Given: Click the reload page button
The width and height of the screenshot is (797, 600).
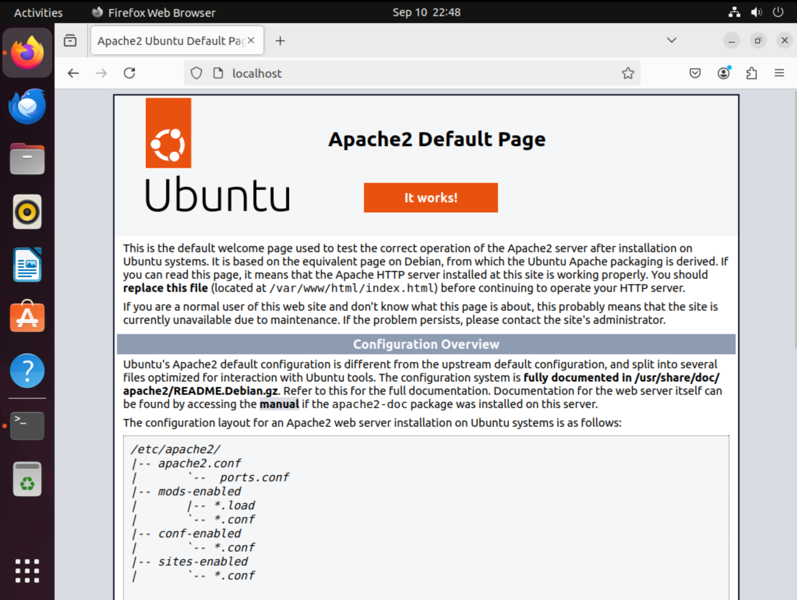Looking at the screenshot, I should (129, 73).
